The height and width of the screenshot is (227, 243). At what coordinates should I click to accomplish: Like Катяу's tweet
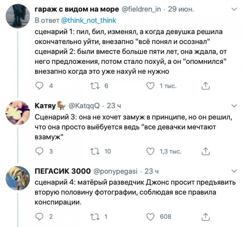pos(150,151)
